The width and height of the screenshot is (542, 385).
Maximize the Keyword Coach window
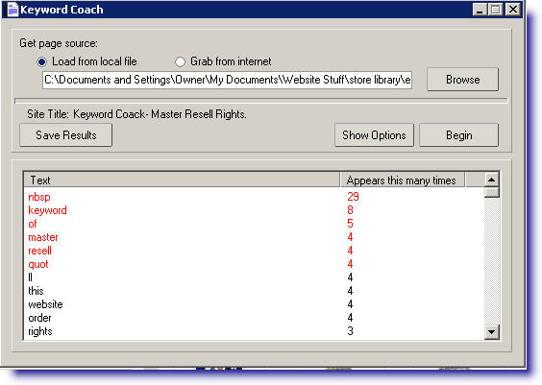[495, 10]
